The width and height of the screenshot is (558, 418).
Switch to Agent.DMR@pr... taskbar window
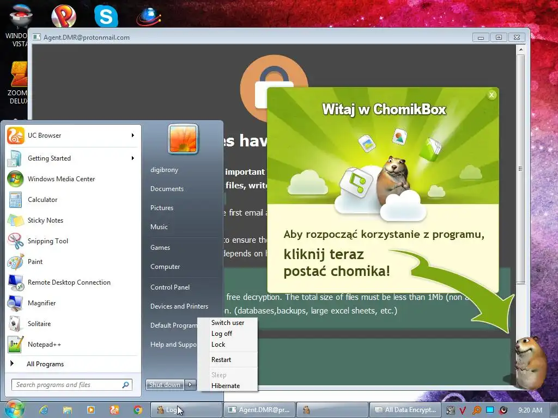coord(259,410)
